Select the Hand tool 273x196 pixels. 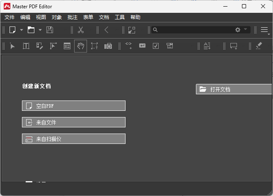(81, 46)
